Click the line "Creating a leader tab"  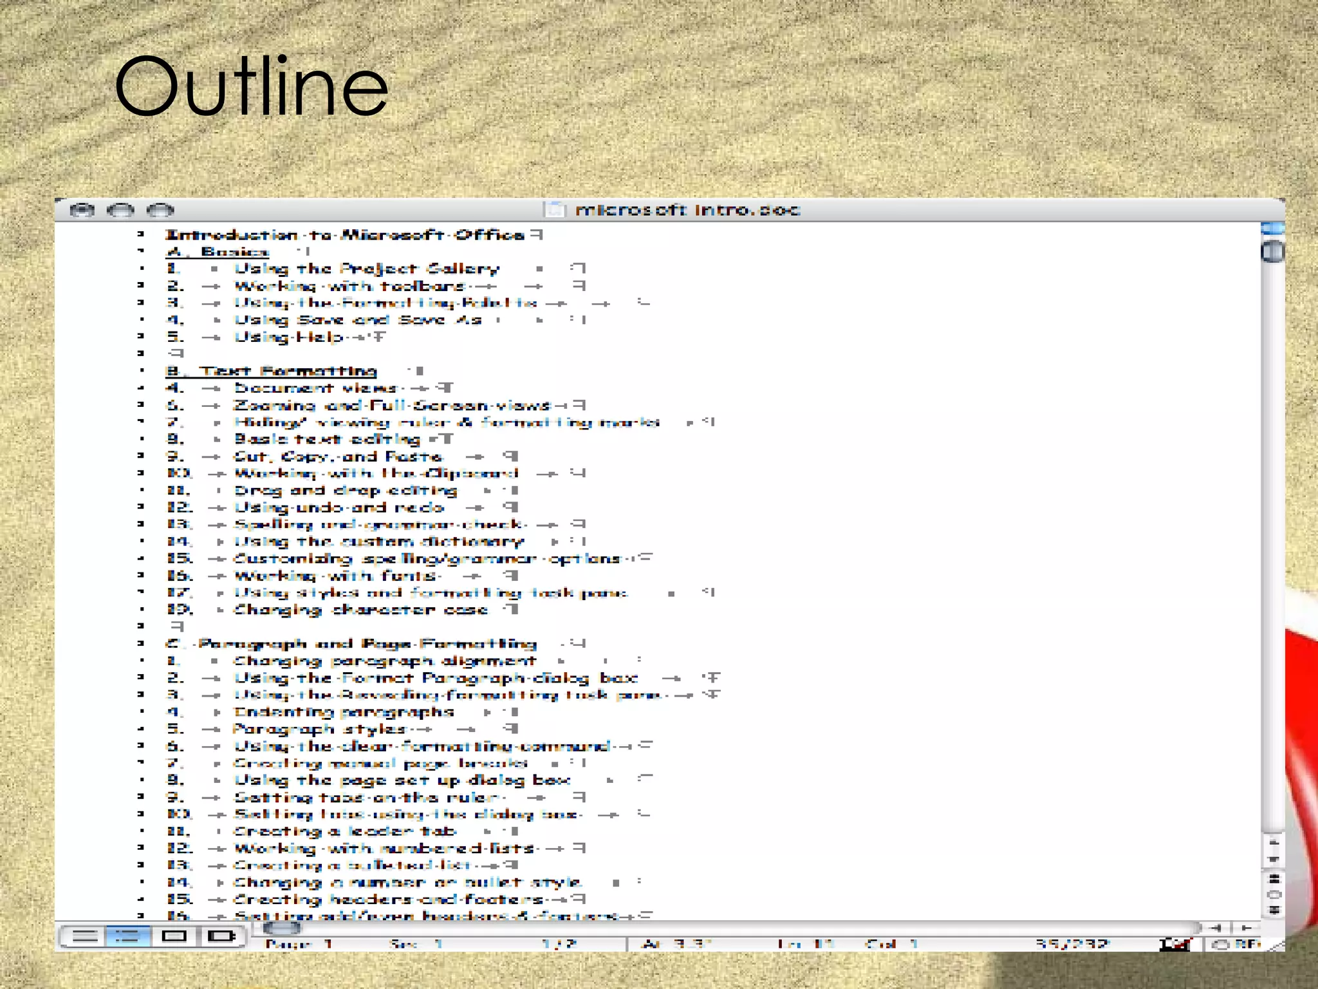[x=345, y=831]
